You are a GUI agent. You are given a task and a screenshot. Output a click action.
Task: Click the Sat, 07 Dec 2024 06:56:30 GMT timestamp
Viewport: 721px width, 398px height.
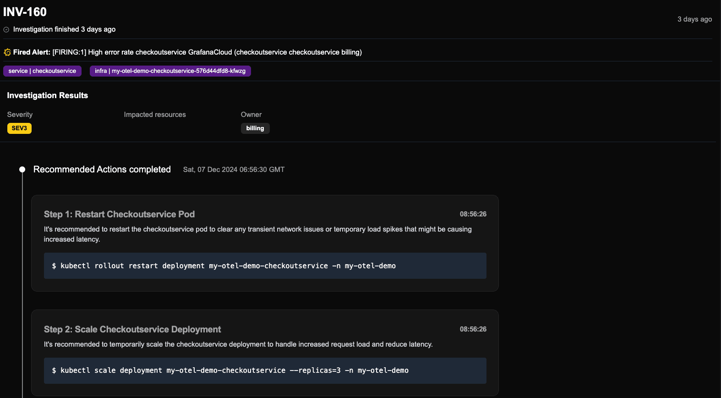(234, 170)
